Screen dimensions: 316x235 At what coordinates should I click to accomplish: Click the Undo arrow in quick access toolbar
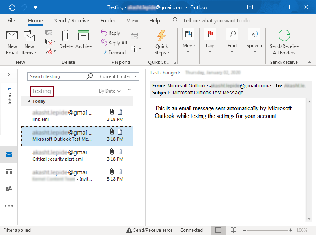pyautogui.click(x=24, y=7)
